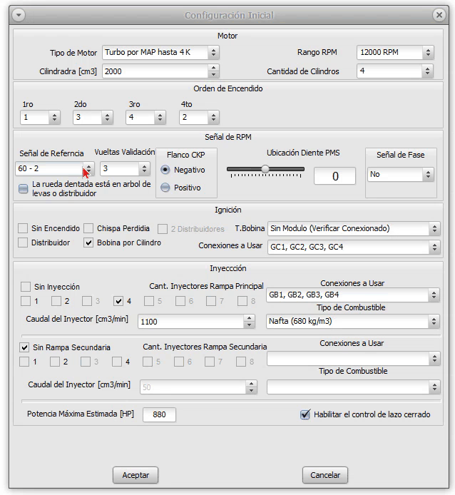Click the Cancelar button
This screenshot has height=495, width=455.
pos(325,475)
